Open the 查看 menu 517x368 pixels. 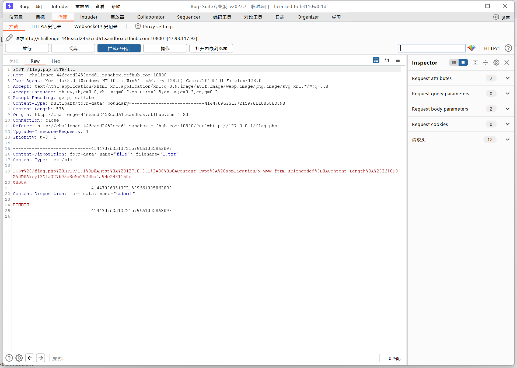click(x=100, y=6)
